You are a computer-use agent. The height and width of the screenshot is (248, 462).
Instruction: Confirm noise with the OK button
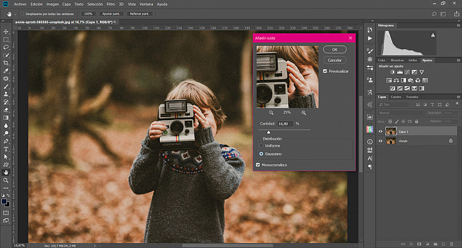[335, 50]
